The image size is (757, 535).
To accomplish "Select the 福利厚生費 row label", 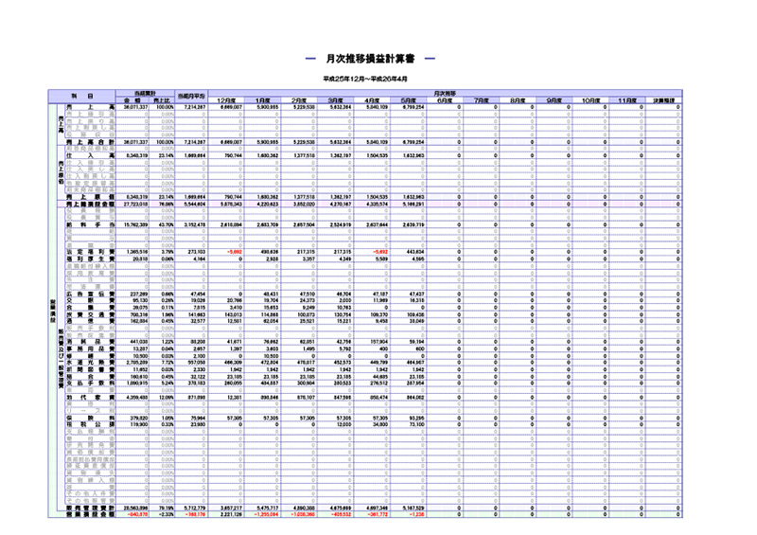I will pyautogui.click(x=90, y=259).
